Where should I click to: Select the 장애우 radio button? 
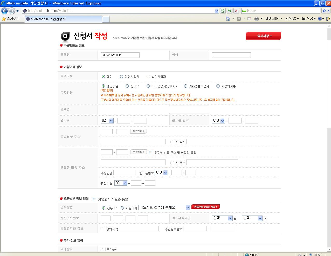point(127,86)
